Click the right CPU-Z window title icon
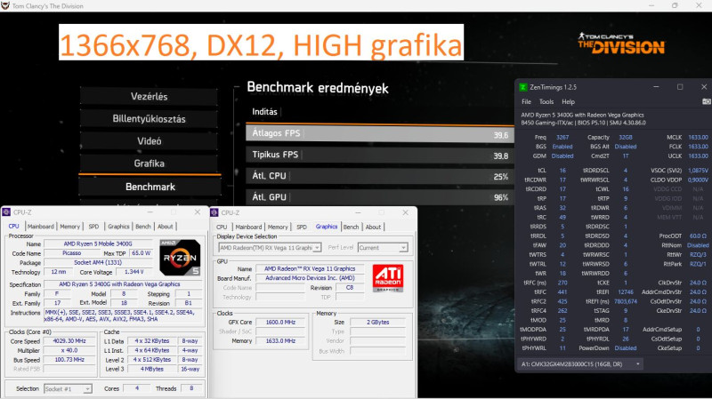Viewport: 712px width, 399px height. [214, 212]
